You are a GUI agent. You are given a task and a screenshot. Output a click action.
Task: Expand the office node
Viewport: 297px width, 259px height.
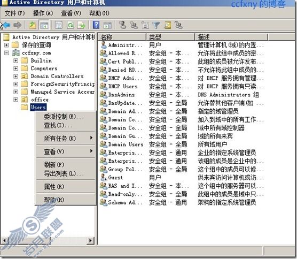point(16,100)
